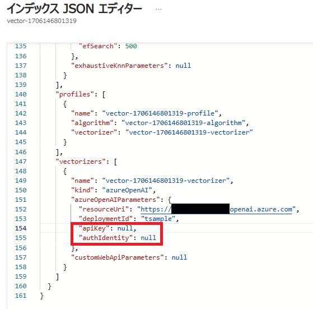Click the "azureOpenAI" kind value
This screenshot has width=313, height=309.
pos(127,190)
